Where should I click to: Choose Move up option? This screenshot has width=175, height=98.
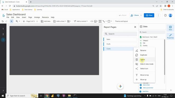pyautogui.click(x=144, y=80)
